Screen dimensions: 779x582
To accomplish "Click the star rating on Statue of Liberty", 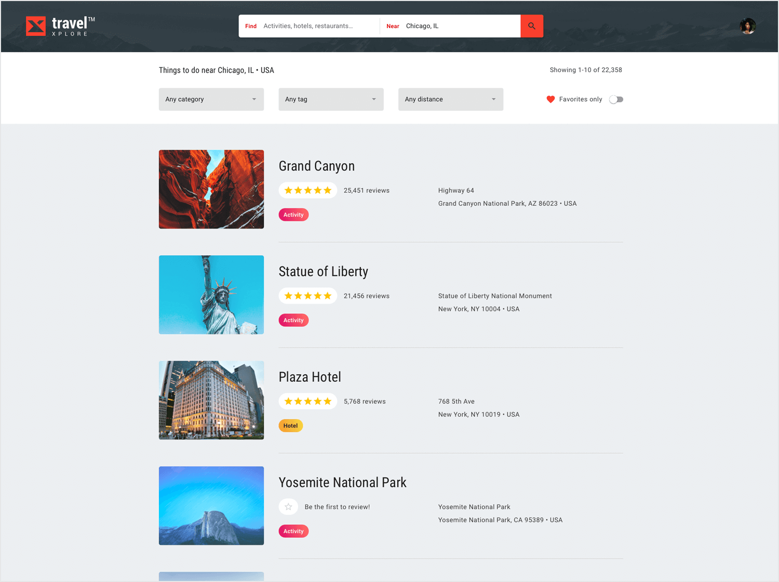I will [x=307, y=295].
